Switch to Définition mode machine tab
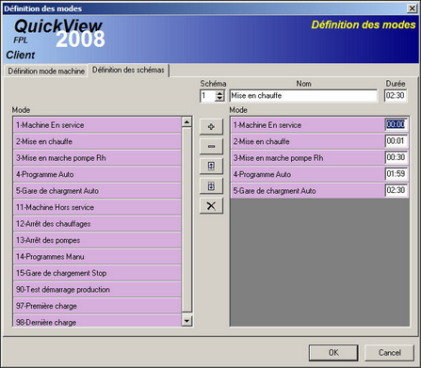The width and height of the screenshot is (421, 368). pos(46,72)
